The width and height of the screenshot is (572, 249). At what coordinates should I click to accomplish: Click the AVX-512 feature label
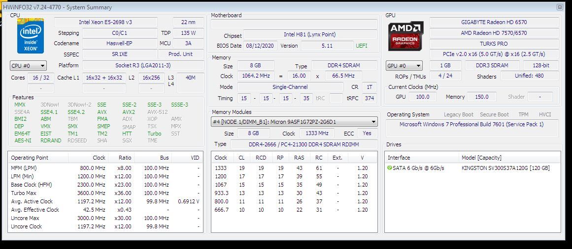point(158,112)
